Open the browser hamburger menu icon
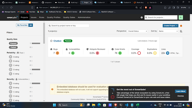 tap(189, 8)
